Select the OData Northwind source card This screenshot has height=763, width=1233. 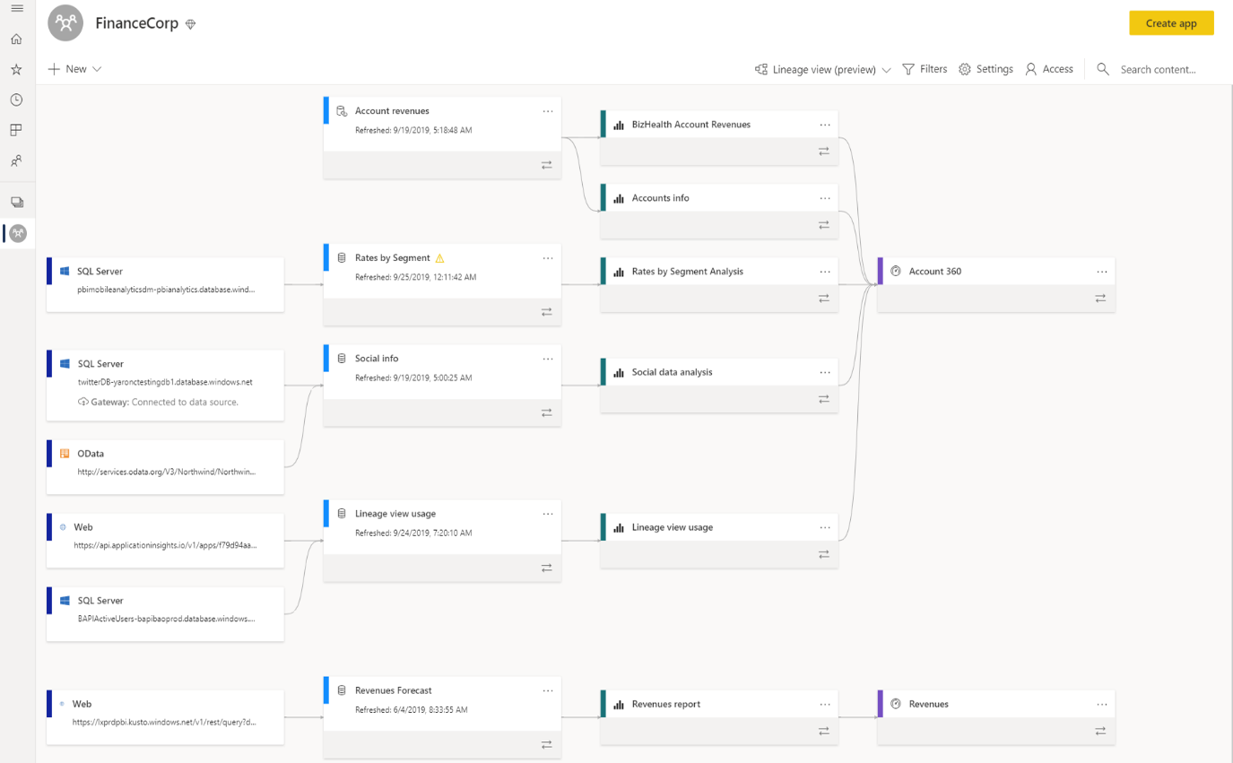click(x=166, y=466)
